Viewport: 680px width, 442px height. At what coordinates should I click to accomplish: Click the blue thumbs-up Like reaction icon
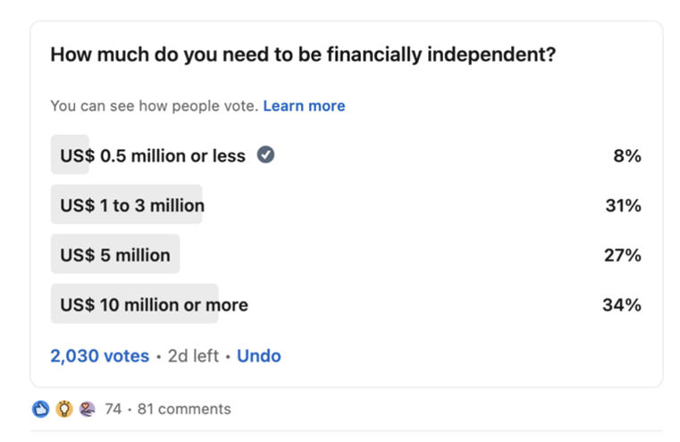(40, 409)
